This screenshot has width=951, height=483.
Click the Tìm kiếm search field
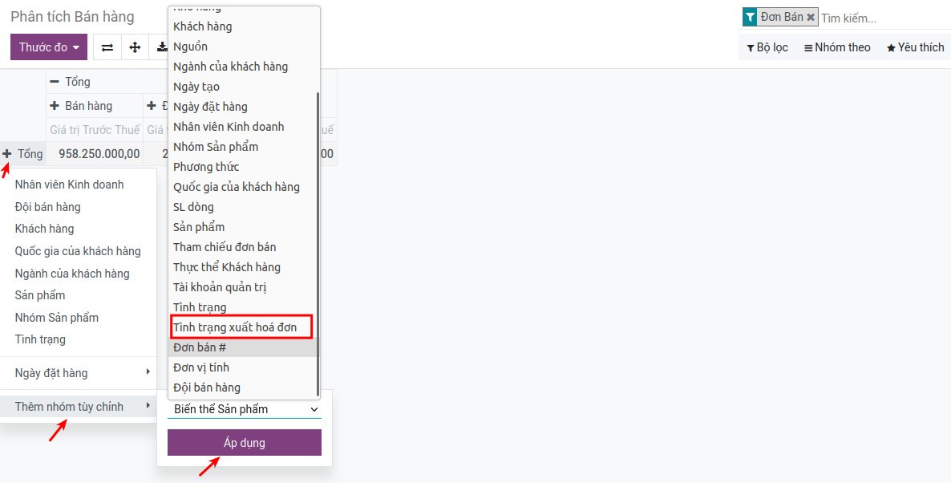880,18
